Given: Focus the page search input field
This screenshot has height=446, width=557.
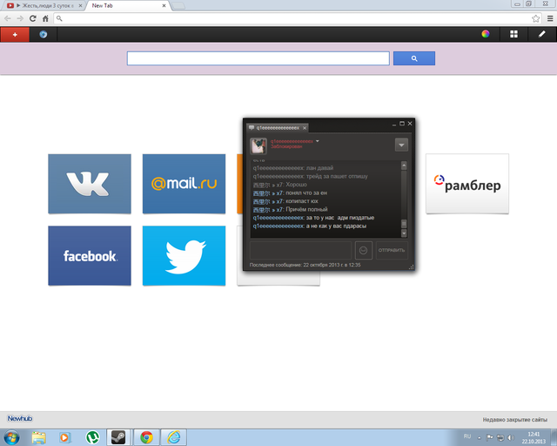Looking at the screenshot, I should [x=258, y=58].
